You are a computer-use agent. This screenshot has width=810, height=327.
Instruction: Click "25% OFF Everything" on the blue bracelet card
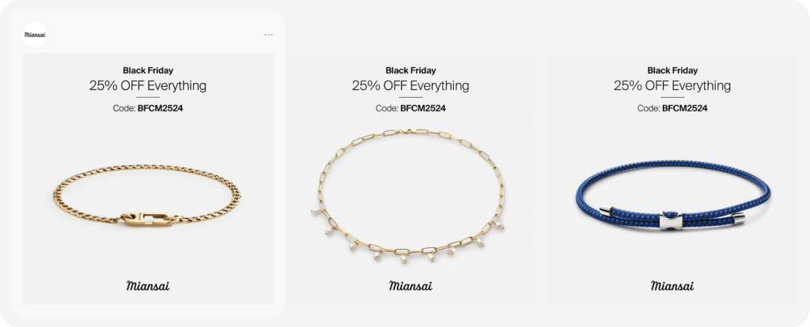[672, 85]
